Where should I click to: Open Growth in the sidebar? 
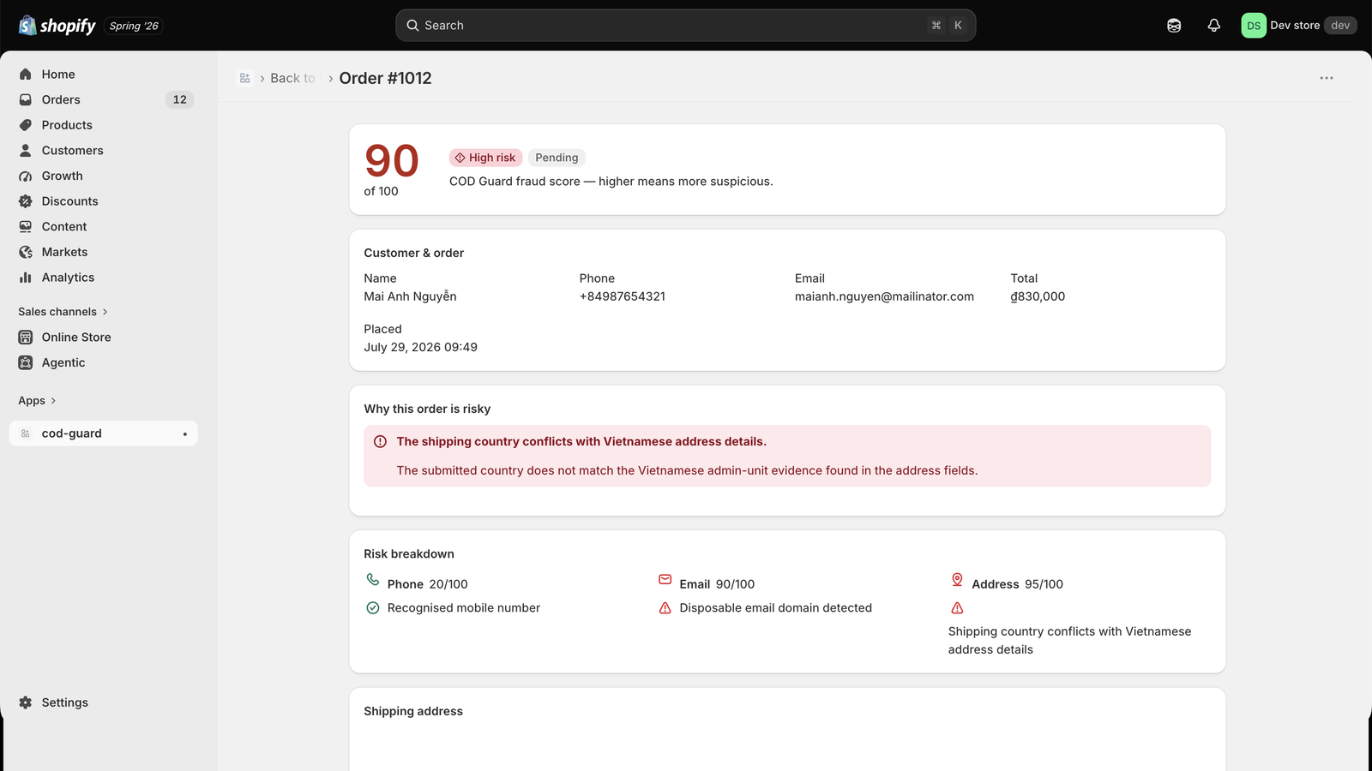(104, 176)
